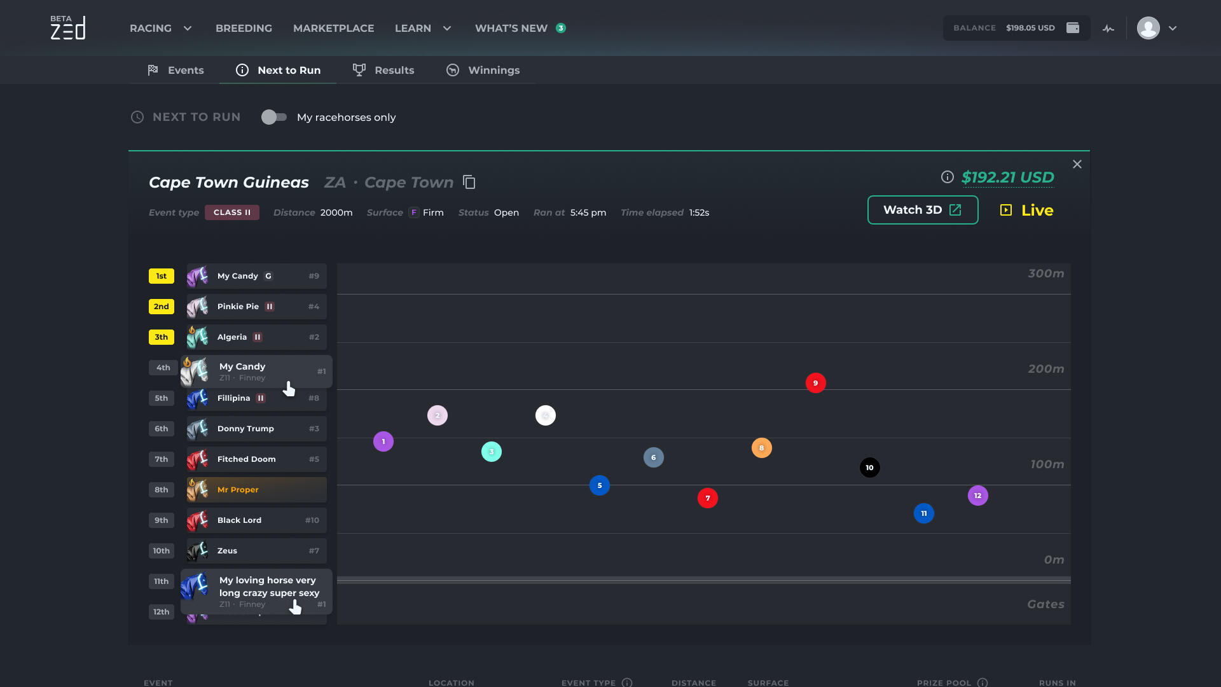1221x687 pixels.
Task: Click the user avatar icon
Action: 1148,28
